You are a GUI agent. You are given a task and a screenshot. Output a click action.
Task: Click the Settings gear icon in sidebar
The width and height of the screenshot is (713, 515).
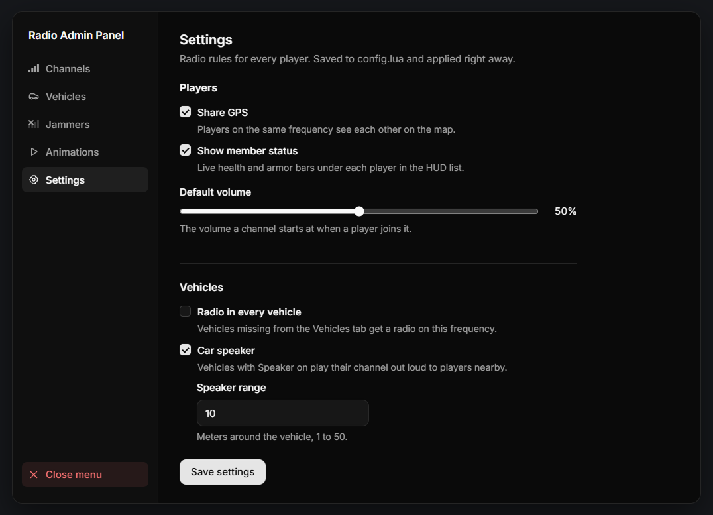click(34, 180)
